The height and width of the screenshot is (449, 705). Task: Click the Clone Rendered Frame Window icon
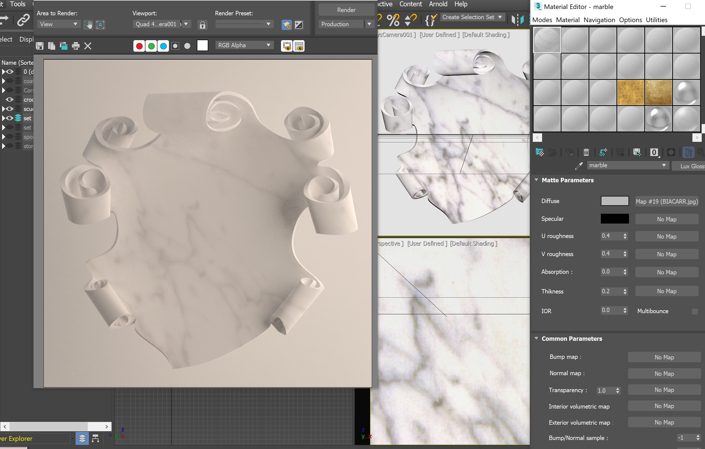(63, 46)
